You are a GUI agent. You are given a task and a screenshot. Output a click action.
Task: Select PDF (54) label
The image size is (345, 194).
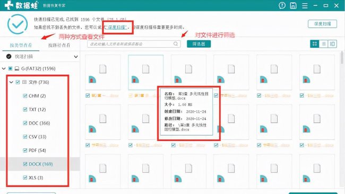coord(37,151)
